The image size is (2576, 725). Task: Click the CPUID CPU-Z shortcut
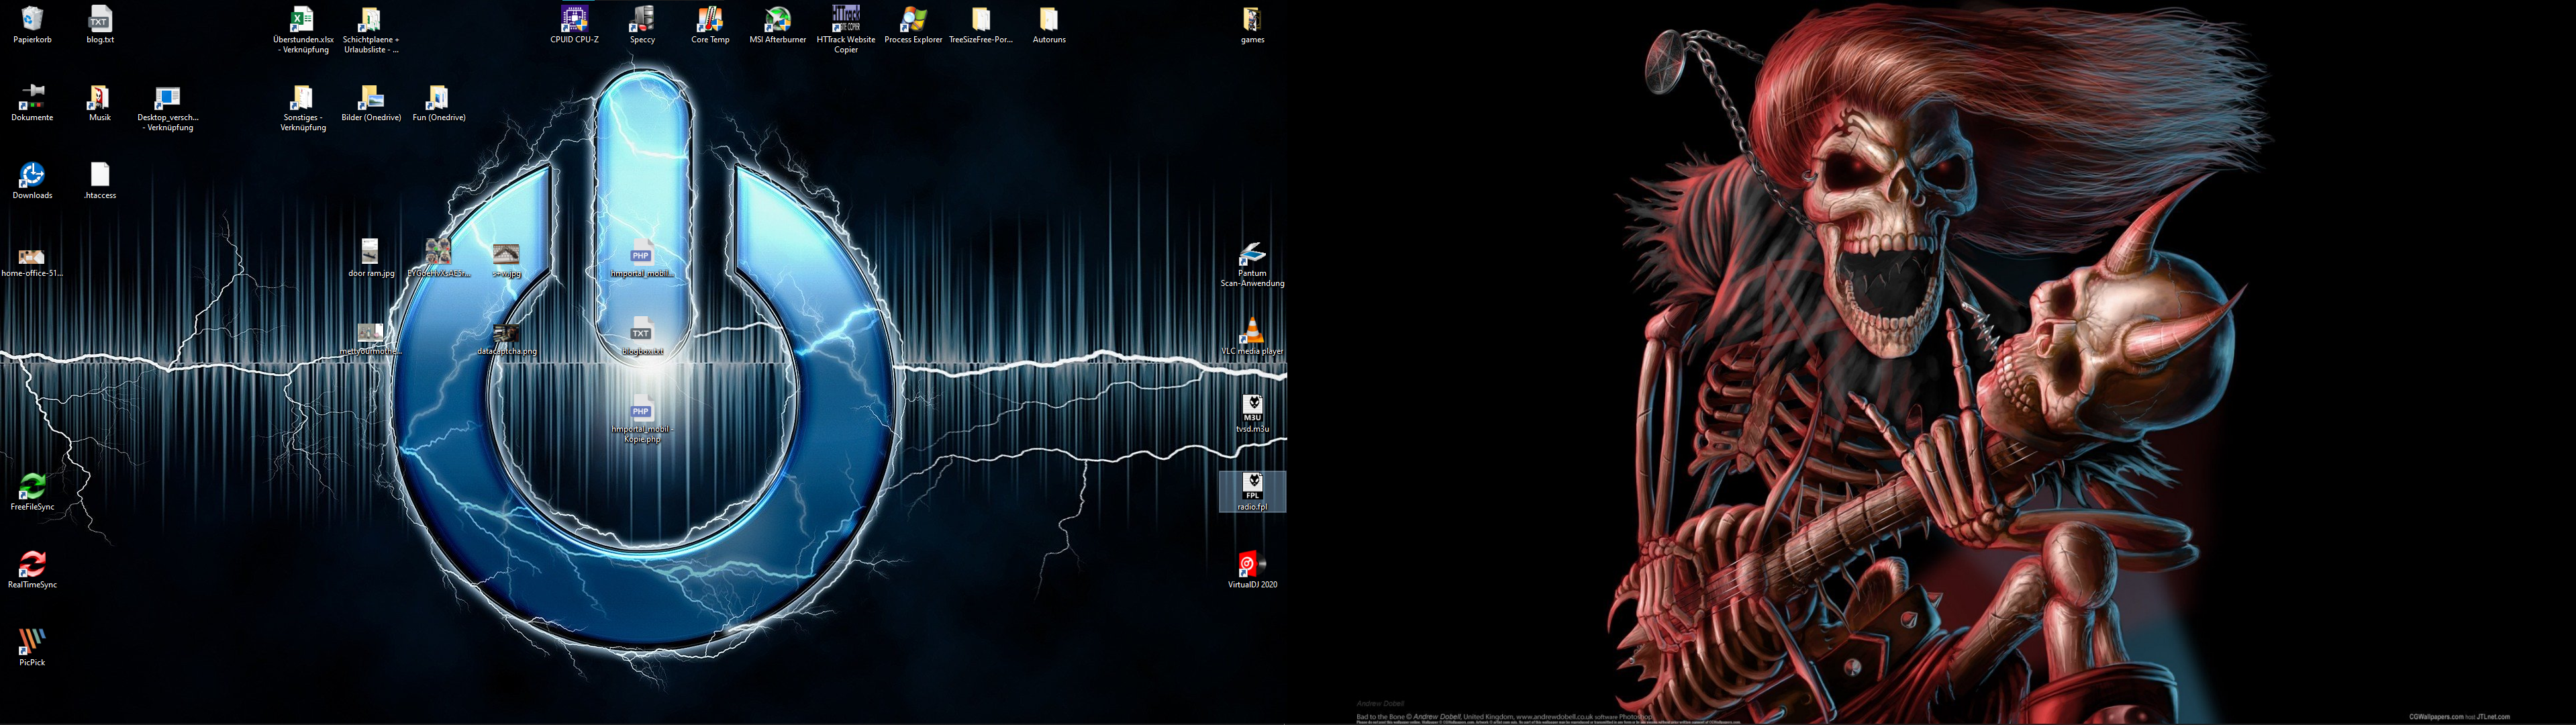tap(574, 19)
